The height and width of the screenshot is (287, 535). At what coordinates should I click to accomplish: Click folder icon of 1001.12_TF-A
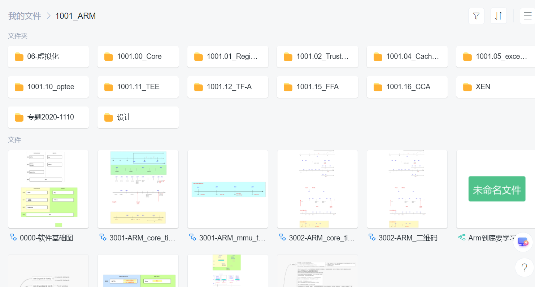199,87
